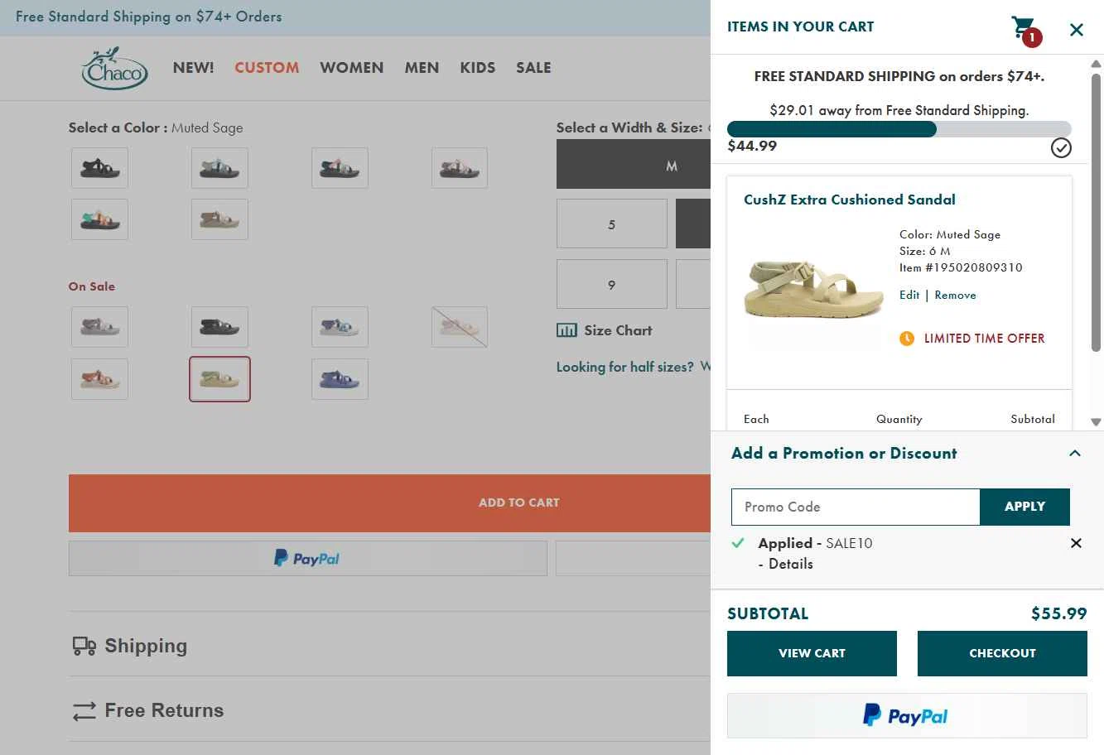Open the KIDS menu
This screenshot has height=755, width=1104.
pos(477,68)
